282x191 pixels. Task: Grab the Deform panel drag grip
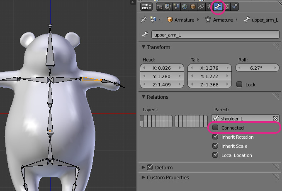[x=276, y=167]
